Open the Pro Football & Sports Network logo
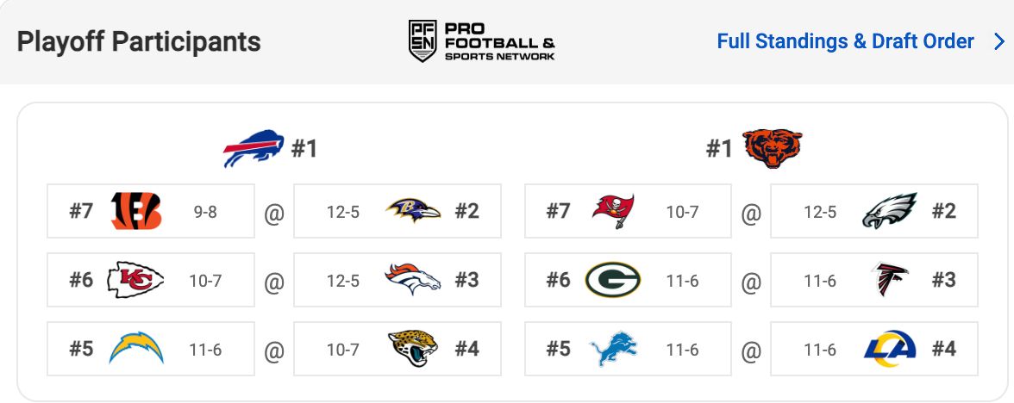 point(482,40)
